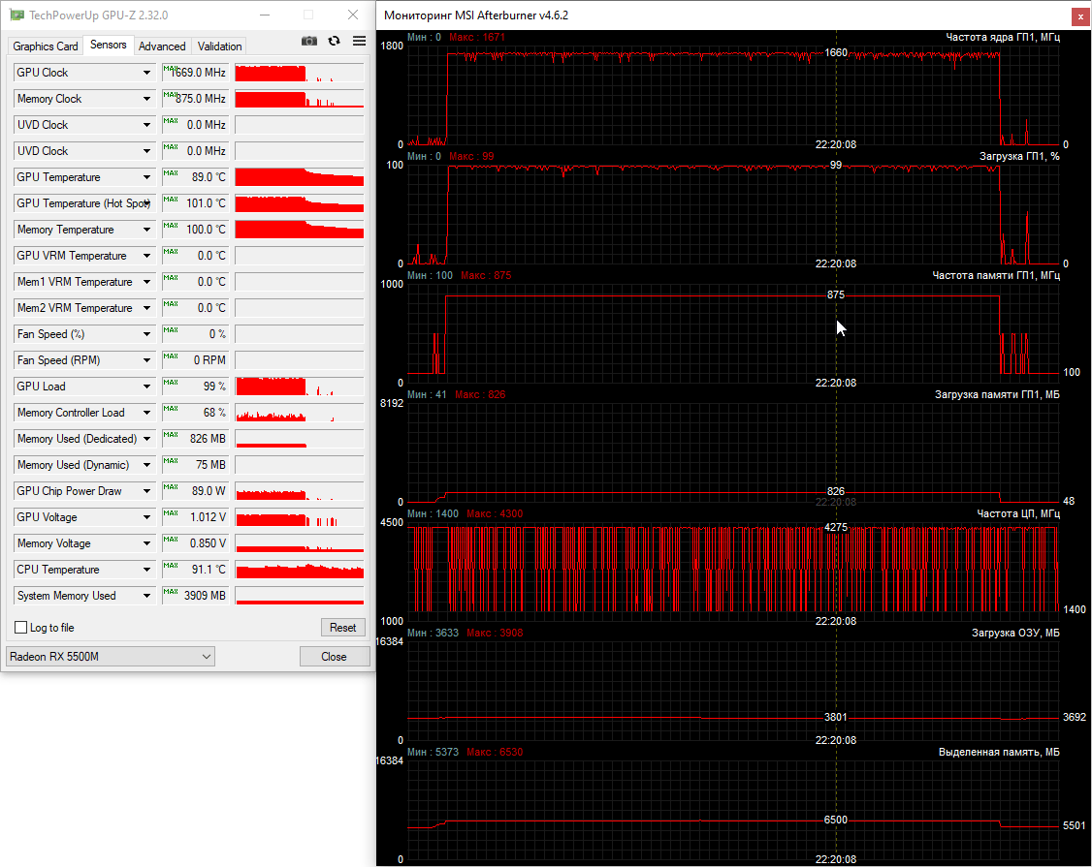The height and width of the screenshot is (867, 1092).
Task: Click the System Memory Used 3909 MB value
Action: coord(196,597)
